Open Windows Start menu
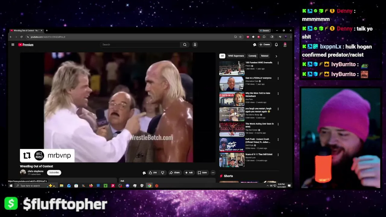The height and width of the screenshot is (217, 386). 11,186
